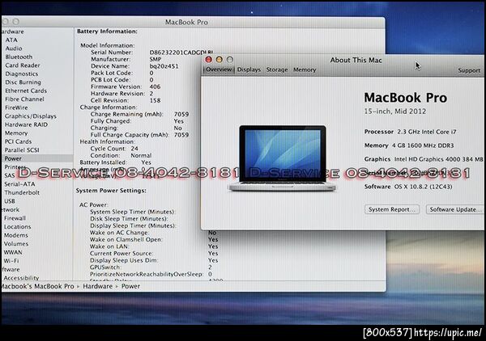The image size is (486, 341).
Task: Select Fibre Channel item
Action: click(x=24, y=99)
